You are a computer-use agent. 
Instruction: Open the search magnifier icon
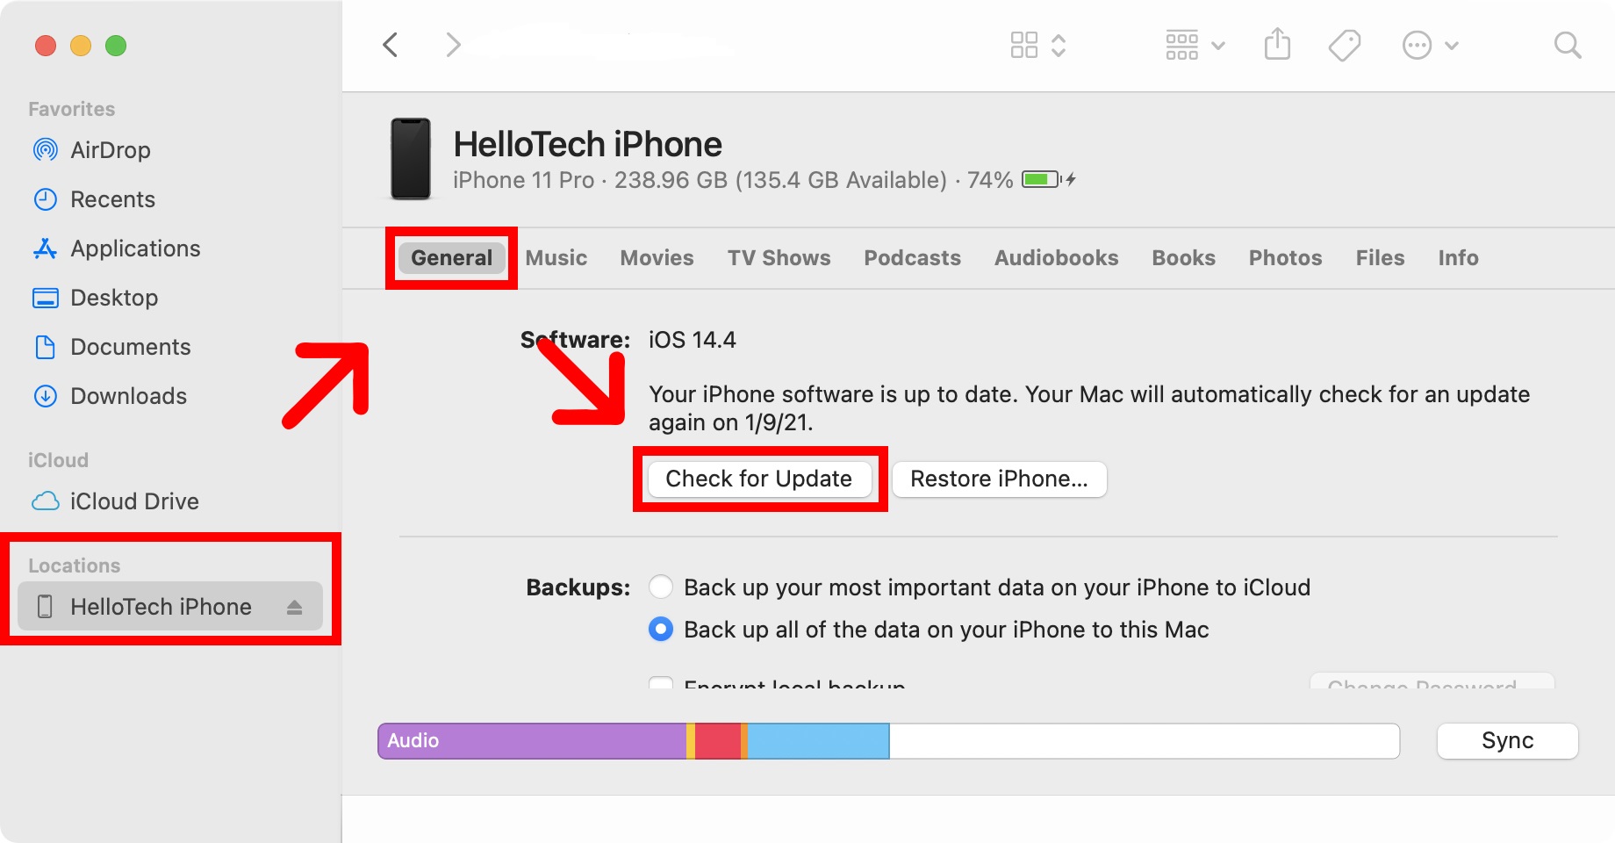point(1567,45)
